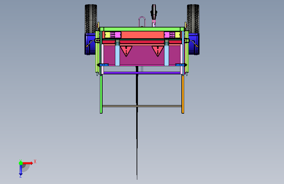
Task: Select the right red triangular reflector
Action: point(158,51)
